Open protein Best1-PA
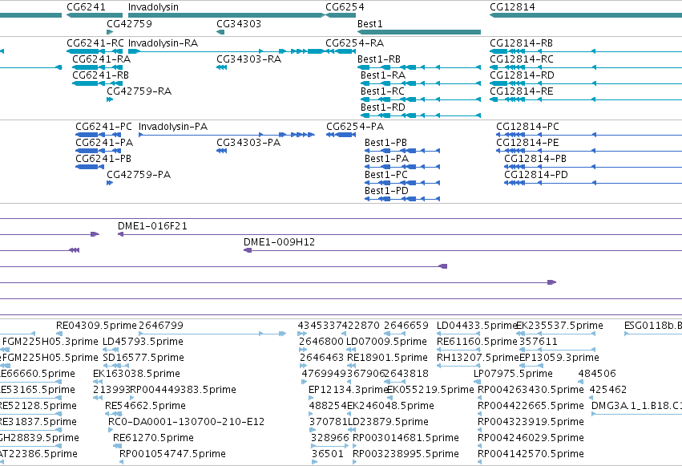Screen dimensions: 682x466 386,159
